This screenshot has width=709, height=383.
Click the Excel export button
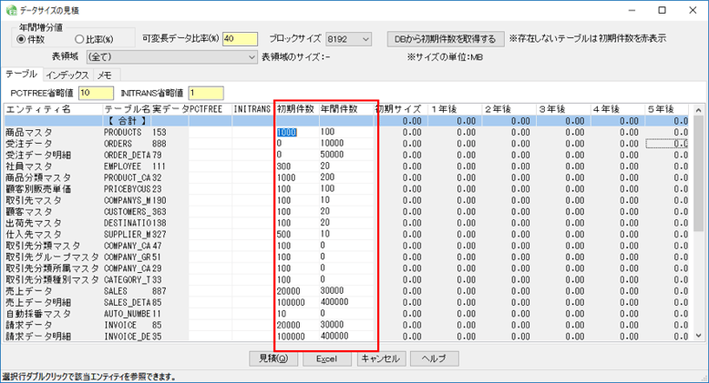[327, 359]
